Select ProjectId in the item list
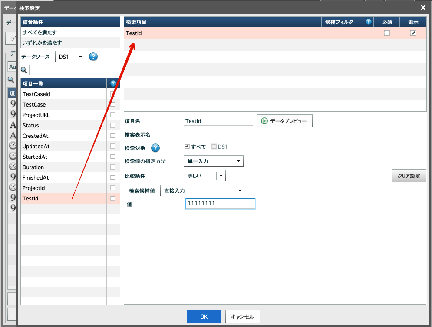 coord(63,188)
